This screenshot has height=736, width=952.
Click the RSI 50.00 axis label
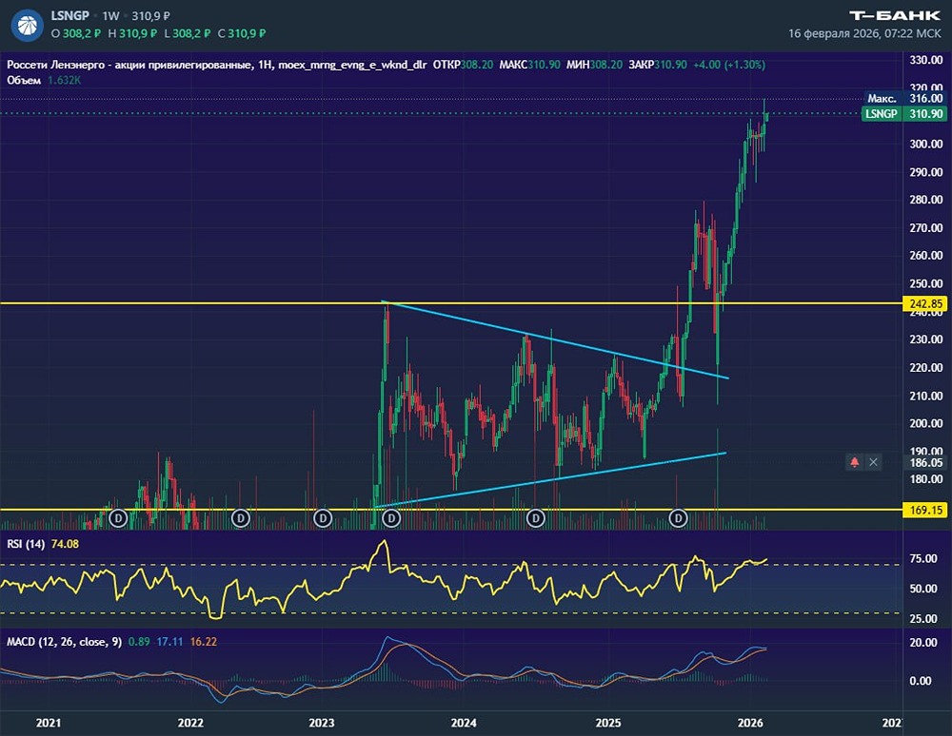pyautogui.click(x=922, y=590)
